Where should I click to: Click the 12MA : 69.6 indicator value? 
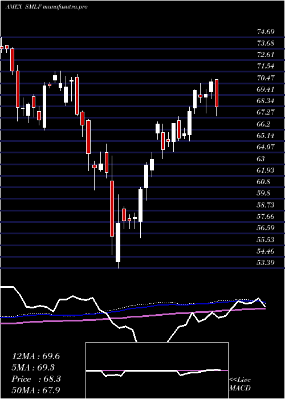pos(36,356)
